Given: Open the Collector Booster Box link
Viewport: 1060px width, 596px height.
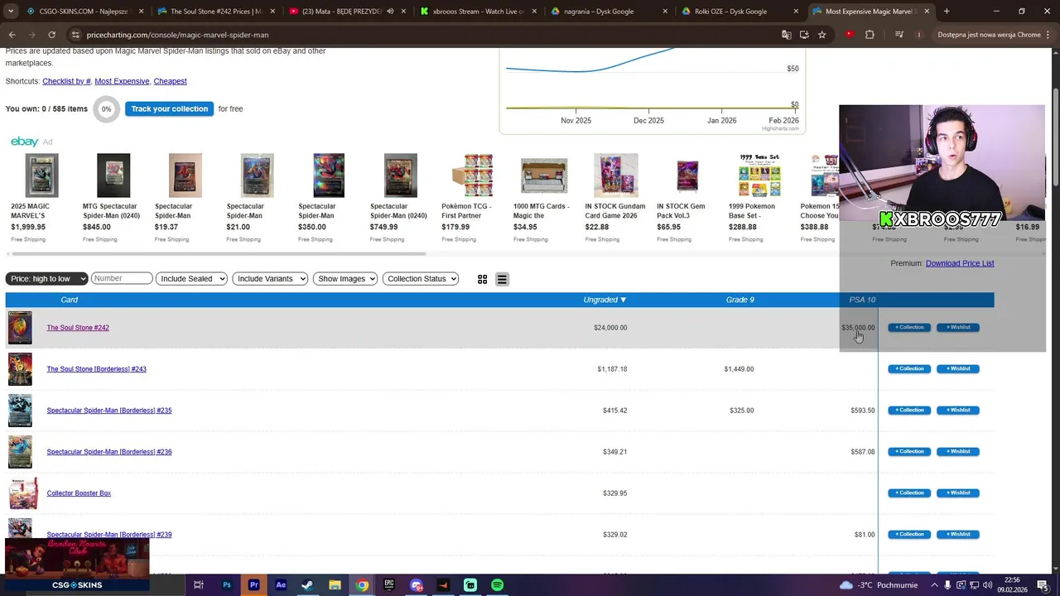Looking at the screenshot, I should pos(79,493).
